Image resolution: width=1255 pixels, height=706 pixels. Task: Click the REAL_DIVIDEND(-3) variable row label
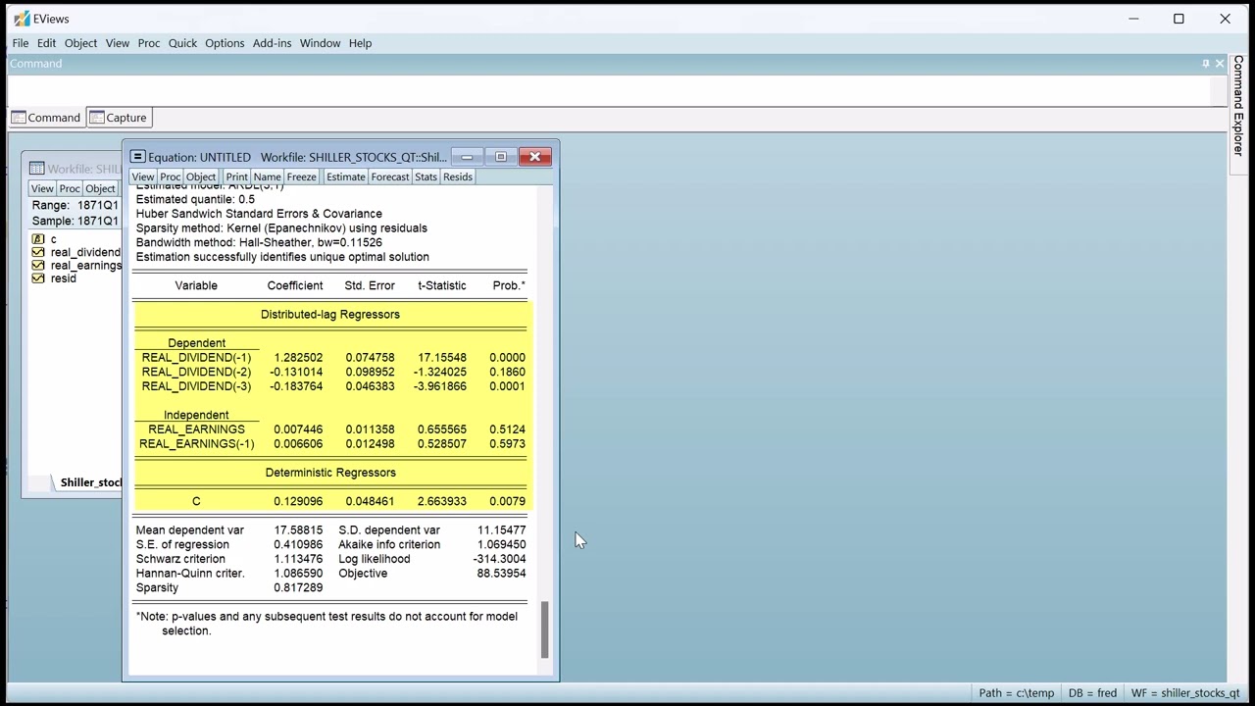(x=196, y=386)
